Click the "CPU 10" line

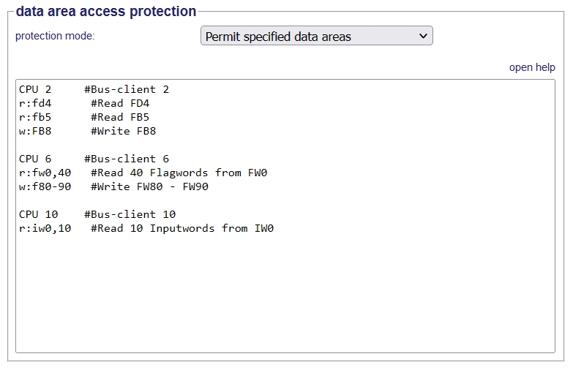tap(38, 214)
